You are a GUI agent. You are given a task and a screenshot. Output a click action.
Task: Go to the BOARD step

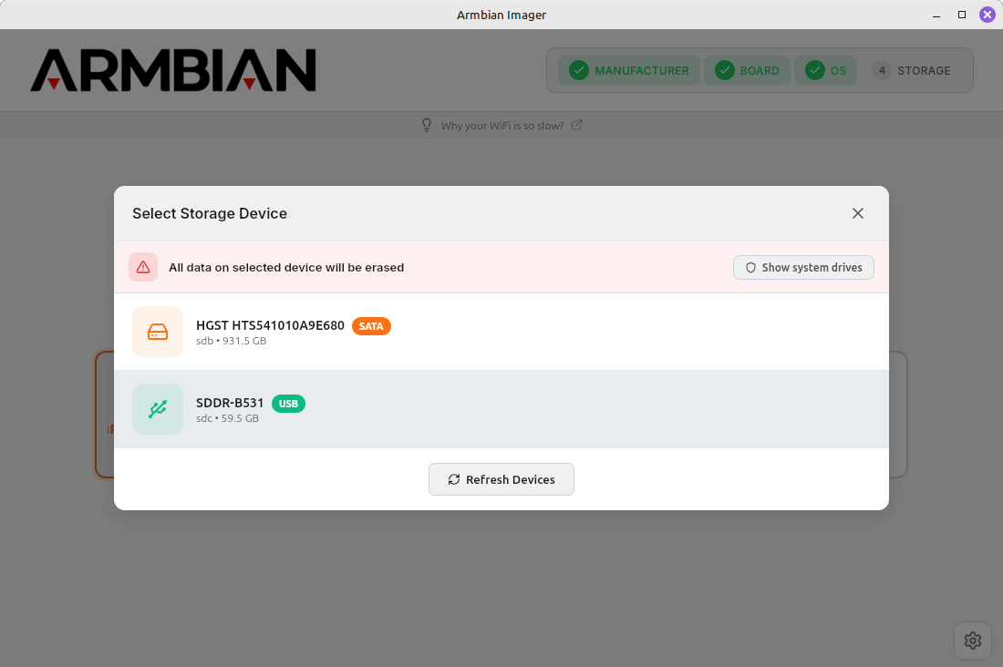point(747,69)
